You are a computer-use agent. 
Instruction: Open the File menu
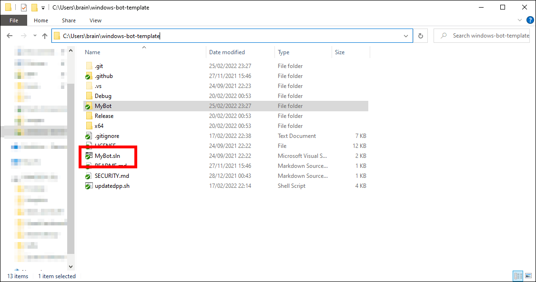tap(14, 20)
